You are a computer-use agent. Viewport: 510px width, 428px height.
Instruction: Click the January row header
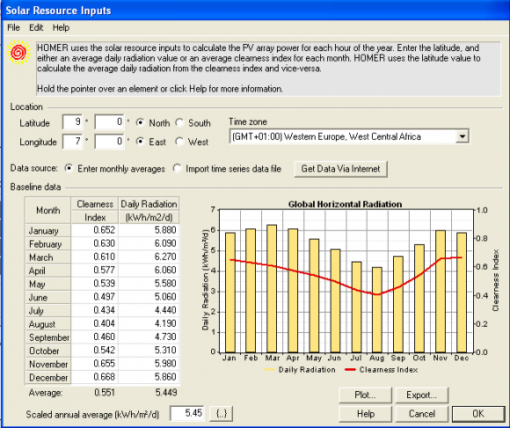point(48,230)
